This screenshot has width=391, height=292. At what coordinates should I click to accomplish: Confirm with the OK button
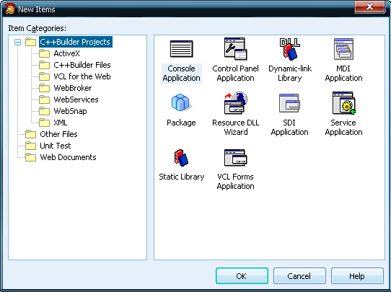[242, 276]
